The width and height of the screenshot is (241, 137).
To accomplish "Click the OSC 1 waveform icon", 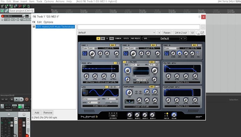I will (x=85, y=54).
